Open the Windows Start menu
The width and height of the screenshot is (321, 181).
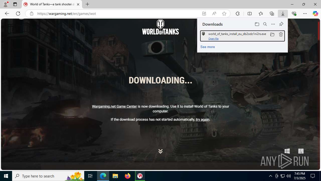point(6,176)
